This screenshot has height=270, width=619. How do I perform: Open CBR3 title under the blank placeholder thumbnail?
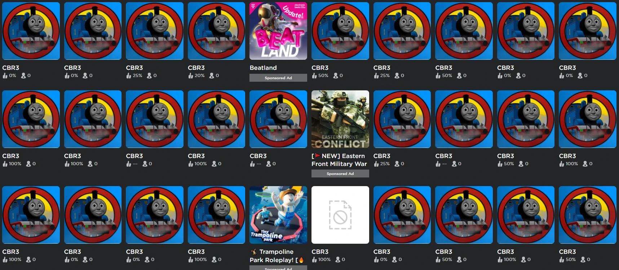coord(320,252)
